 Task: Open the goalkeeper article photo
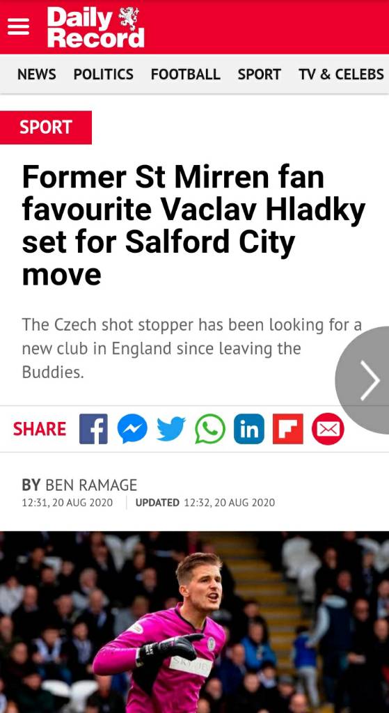click(x=195, y=622)
